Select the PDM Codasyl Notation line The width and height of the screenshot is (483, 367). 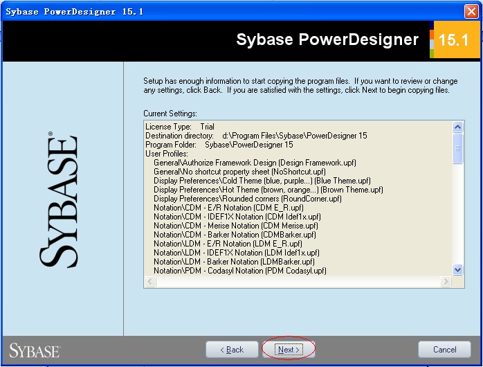(240, 271)
